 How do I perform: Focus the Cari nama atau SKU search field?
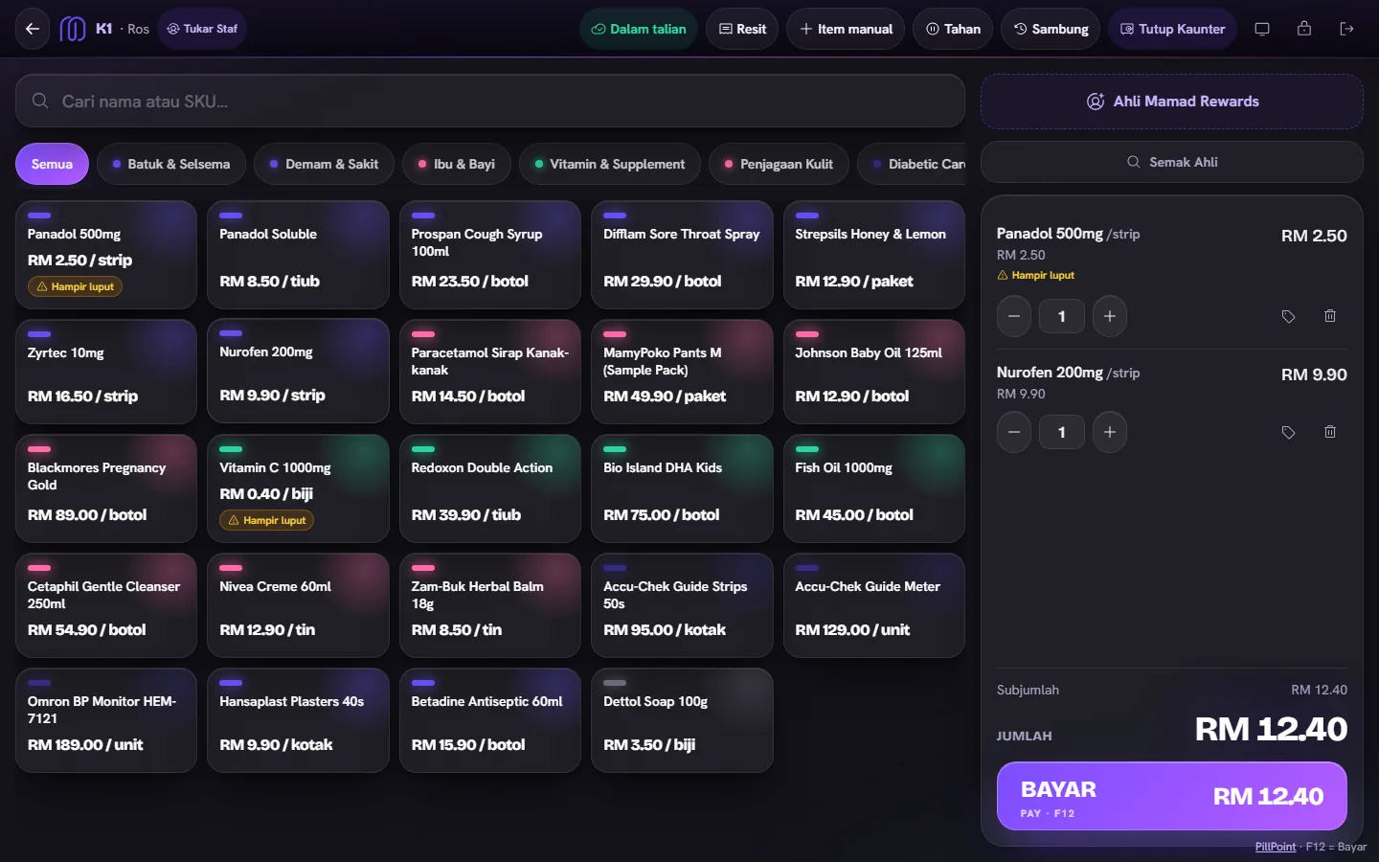[x=490, y=101]
